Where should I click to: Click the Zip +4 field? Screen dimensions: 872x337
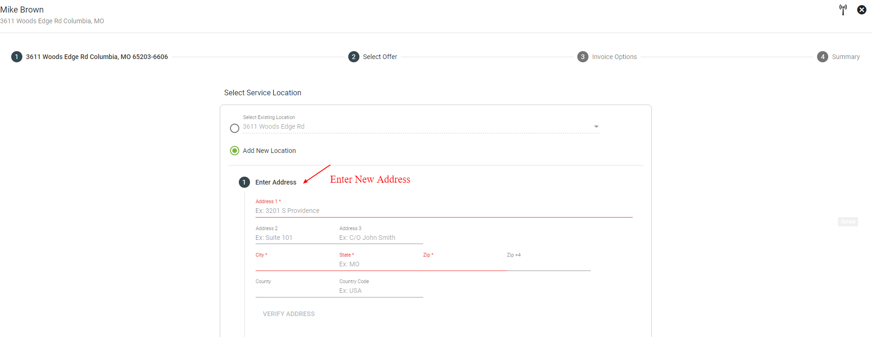pyautogui.click(x=548, y=264)
